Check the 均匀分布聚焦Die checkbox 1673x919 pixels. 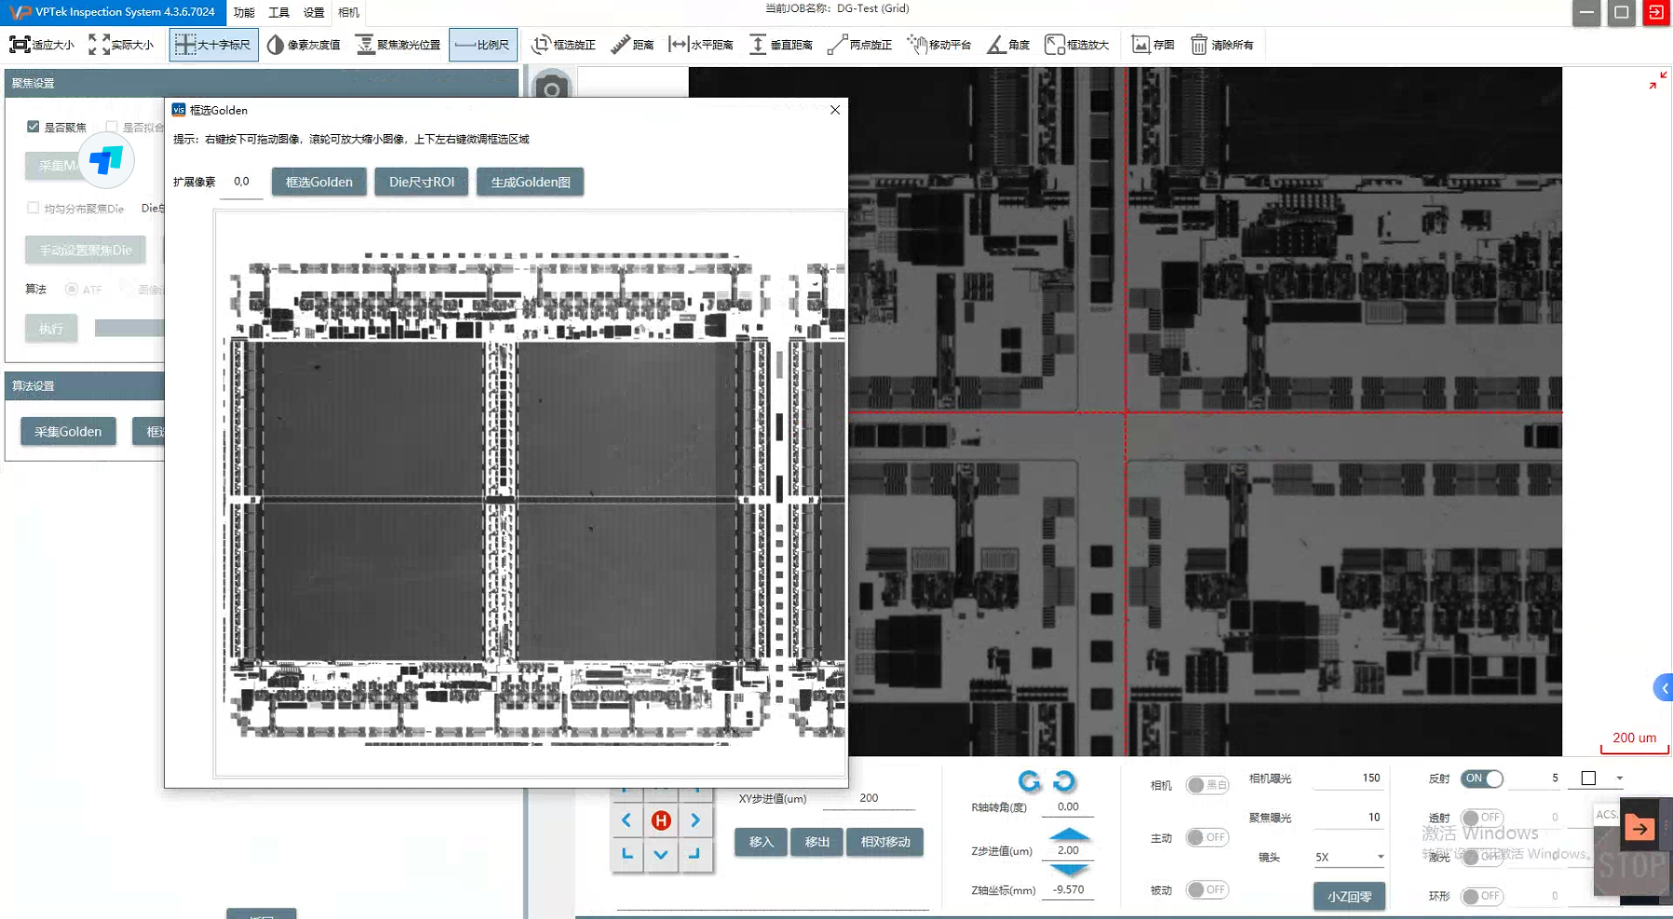point(34,209)
